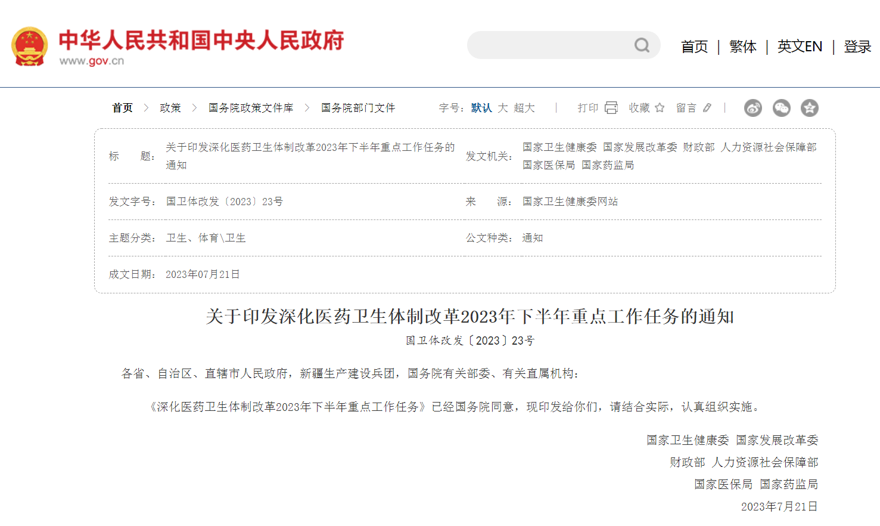Click signature date 2023年7月21日
The width and height of the screenshot is (880, 526).
779,506
